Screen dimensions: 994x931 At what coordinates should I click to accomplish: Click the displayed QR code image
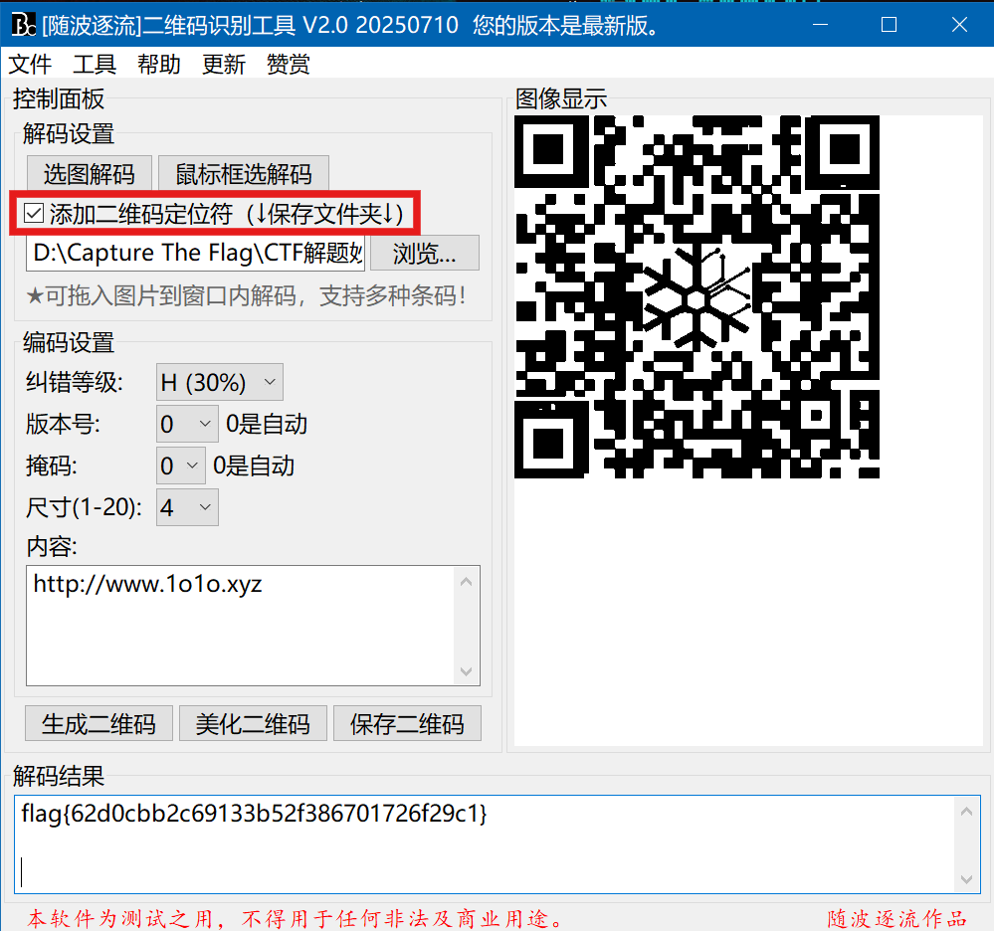(696, 296)
